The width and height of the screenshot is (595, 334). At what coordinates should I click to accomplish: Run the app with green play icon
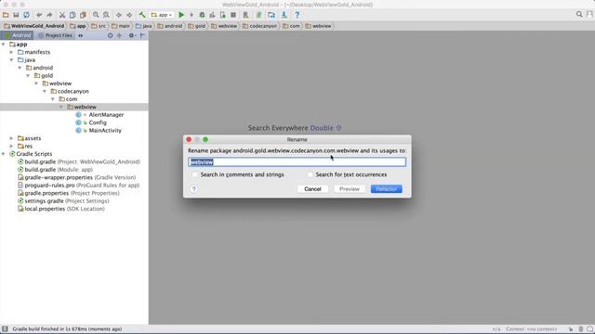pos(181,15)
